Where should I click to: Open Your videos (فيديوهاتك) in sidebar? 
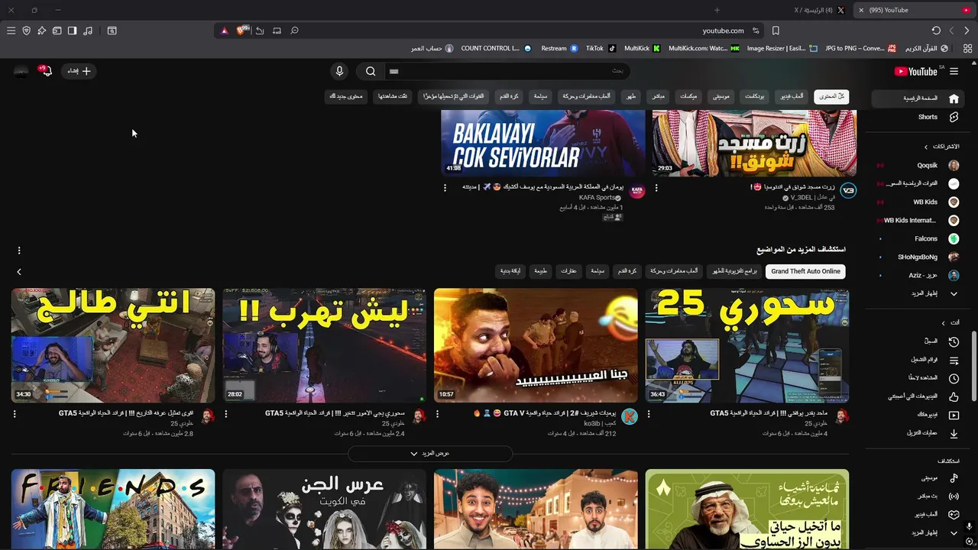tap(917, 415)
